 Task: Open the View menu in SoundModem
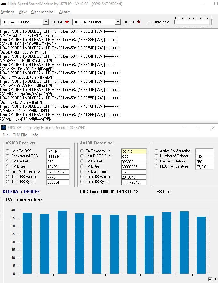22,12
